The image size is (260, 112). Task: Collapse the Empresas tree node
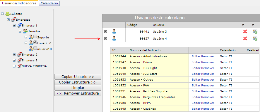coord(8,20)
